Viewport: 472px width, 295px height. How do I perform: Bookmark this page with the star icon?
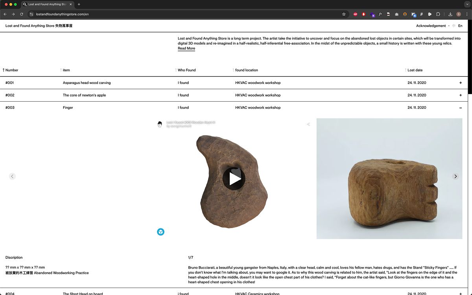click(x=344, y=14)
